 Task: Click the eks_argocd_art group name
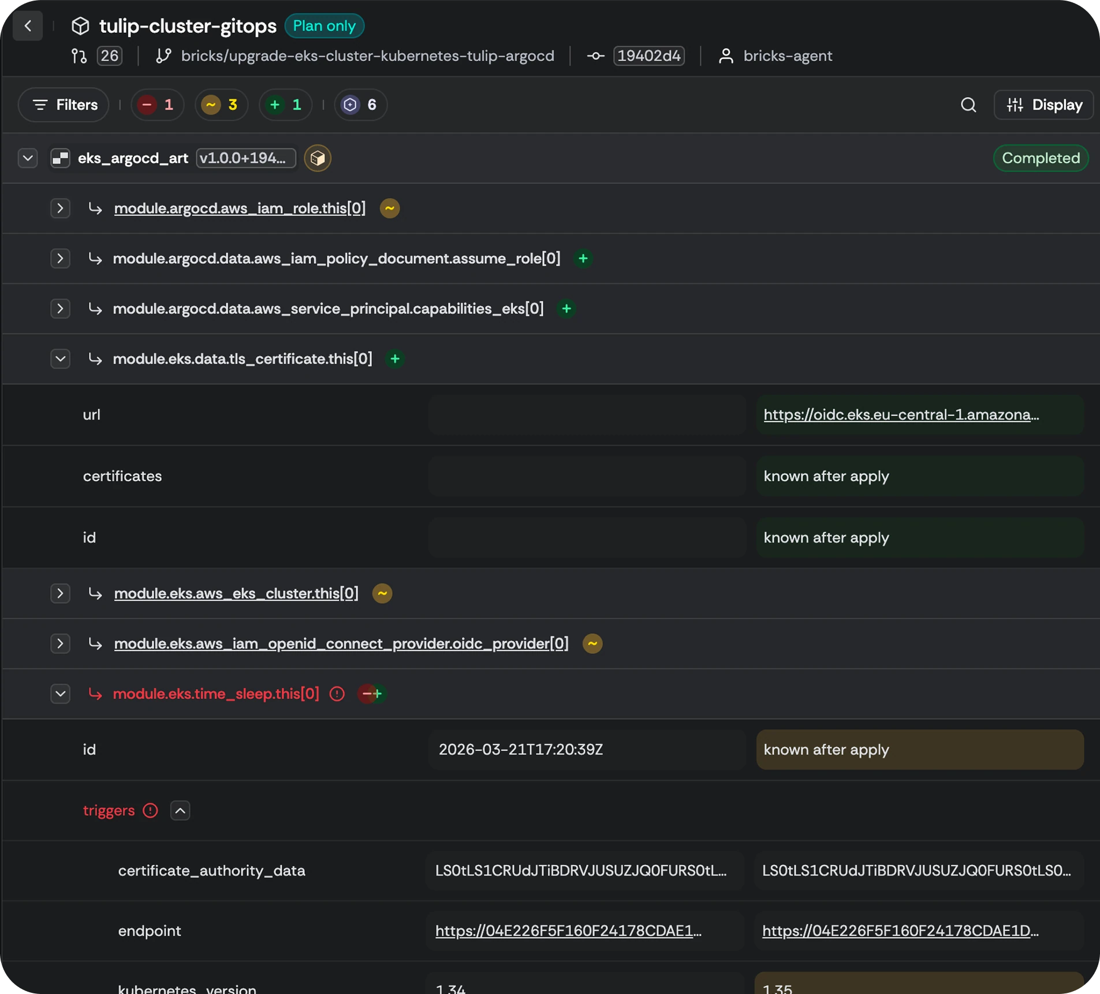(133, 158)
